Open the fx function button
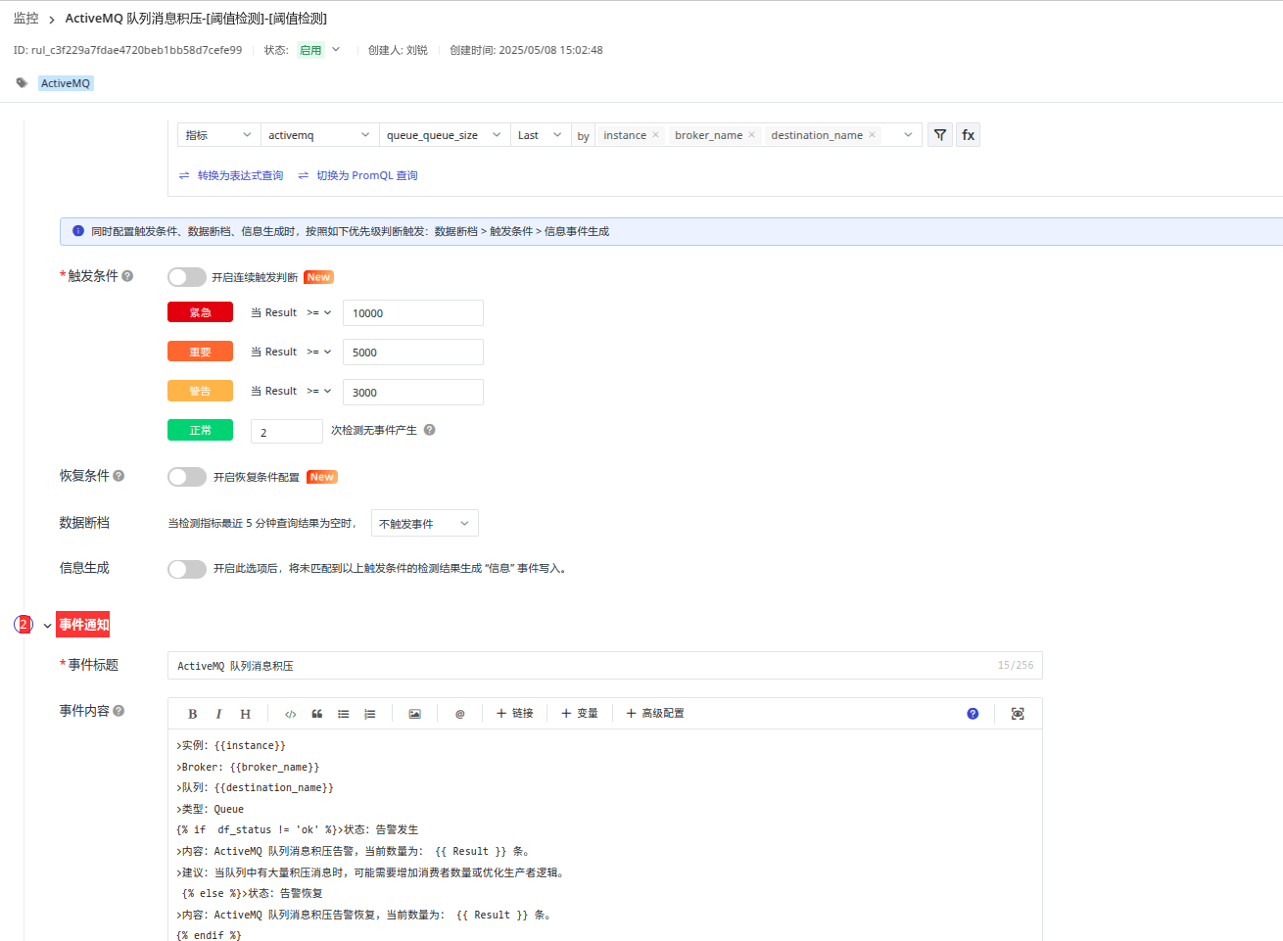This screenshot has width=1283, height=941. tap(968, 135)
